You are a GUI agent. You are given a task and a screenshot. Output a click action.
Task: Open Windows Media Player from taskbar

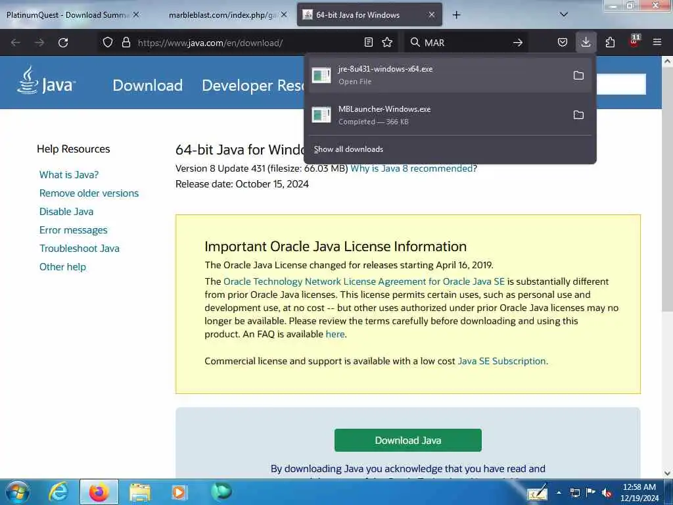(179, 492)
